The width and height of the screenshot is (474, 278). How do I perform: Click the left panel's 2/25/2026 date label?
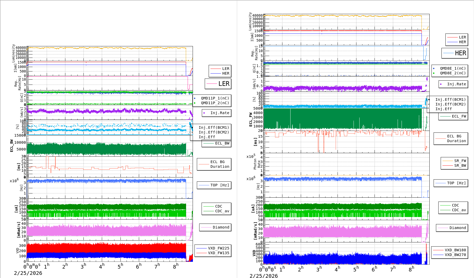pos(28,273)
